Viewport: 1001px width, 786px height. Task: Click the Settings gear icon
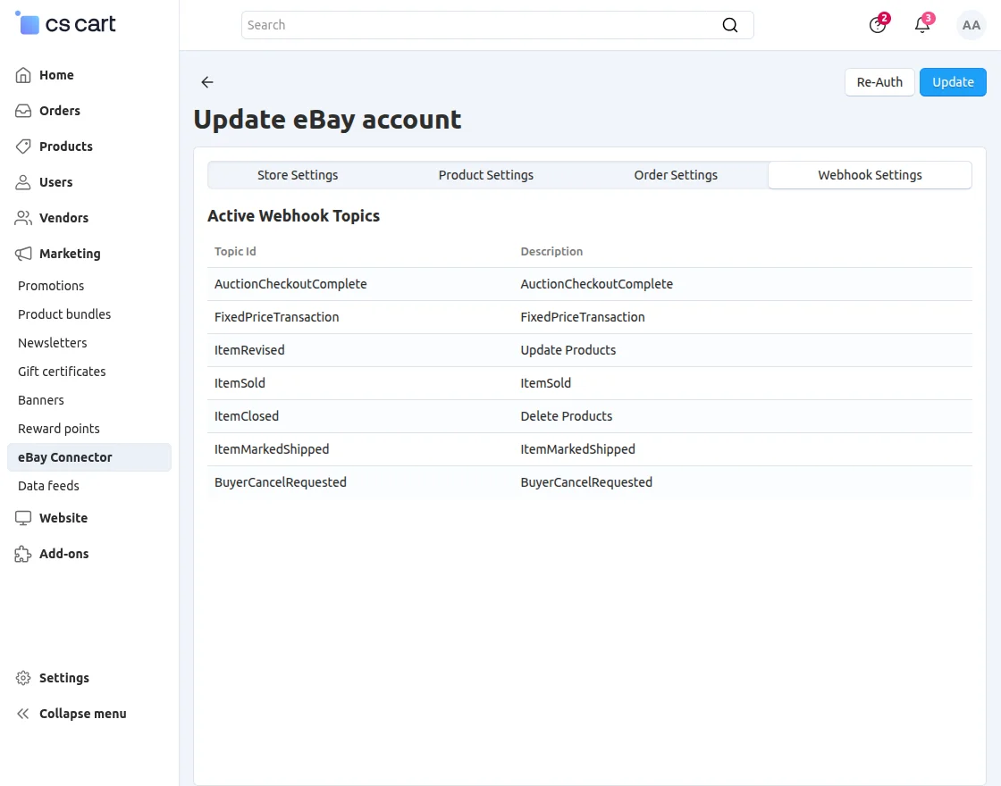23,678
